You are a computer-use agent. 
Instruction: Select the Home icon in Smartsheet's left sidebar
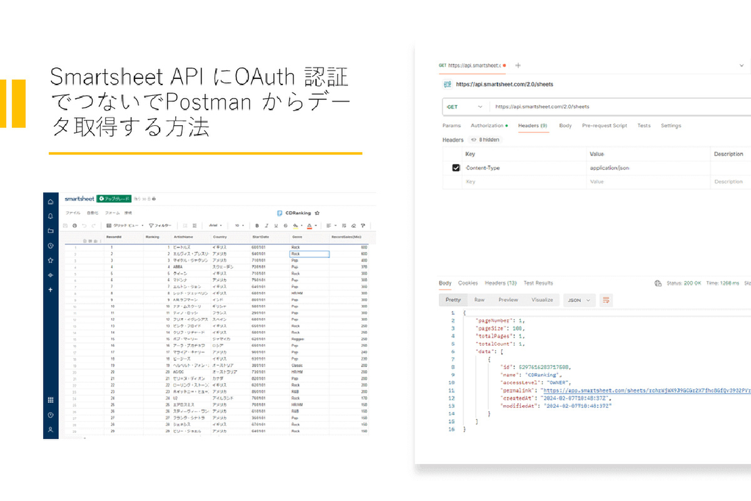point(51,201)
